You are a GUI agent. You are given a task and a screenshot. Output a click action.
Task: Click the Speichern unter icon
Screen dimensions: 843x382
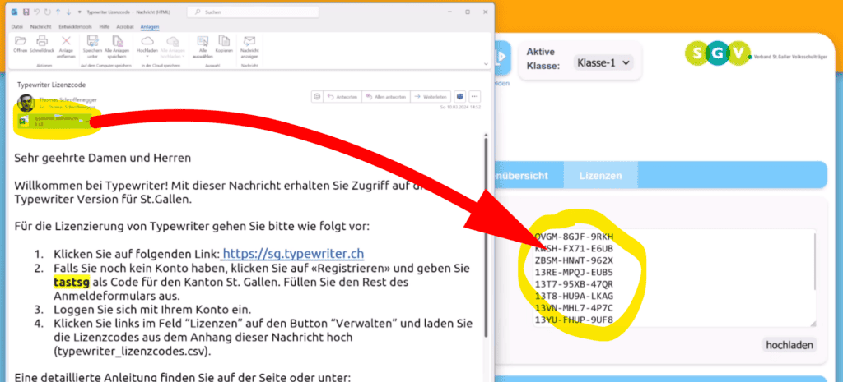tap(92, 41)
